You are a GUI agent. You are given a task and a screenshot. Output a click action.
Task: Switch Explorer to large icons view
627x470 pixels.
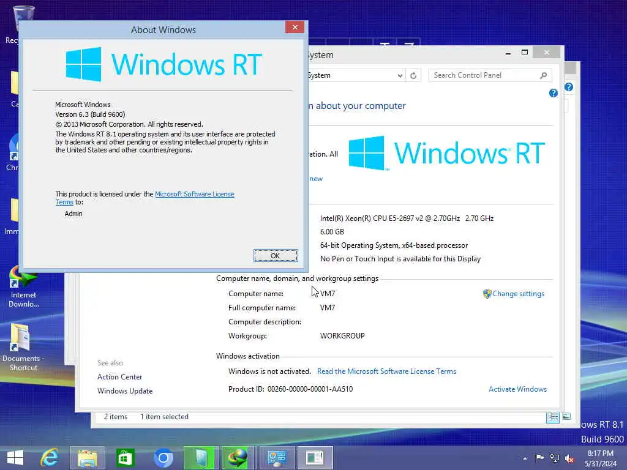pyautogui.click(x=566, y=416)
